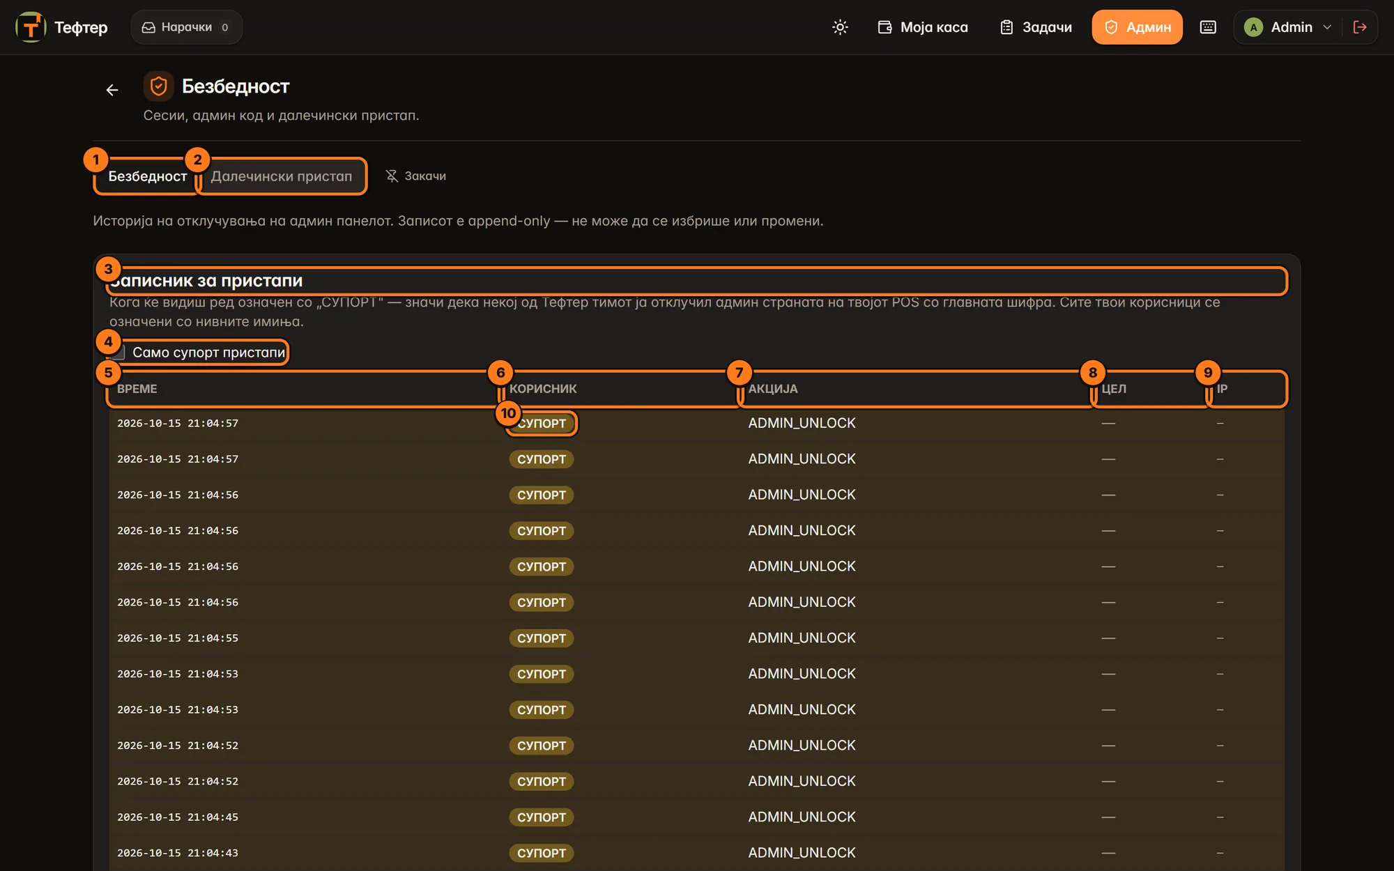The width and height of the screenshot is (1394, 871).
Task: Click the КОРИСНИК column header
Action: coord(620,389)
